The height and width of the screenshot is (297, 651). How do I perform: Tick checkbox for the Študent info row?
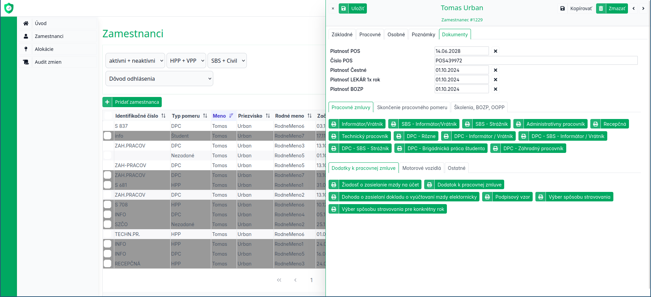107,136
